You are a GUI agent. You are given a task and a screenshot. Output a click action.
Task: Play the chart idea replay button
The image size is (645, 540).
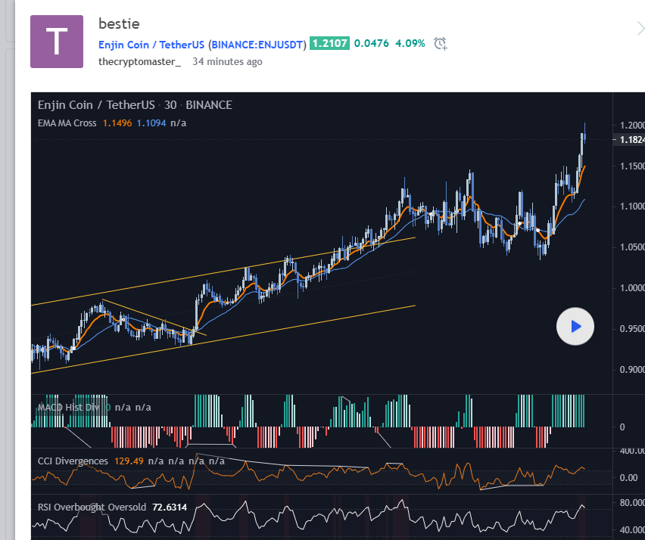575,327
